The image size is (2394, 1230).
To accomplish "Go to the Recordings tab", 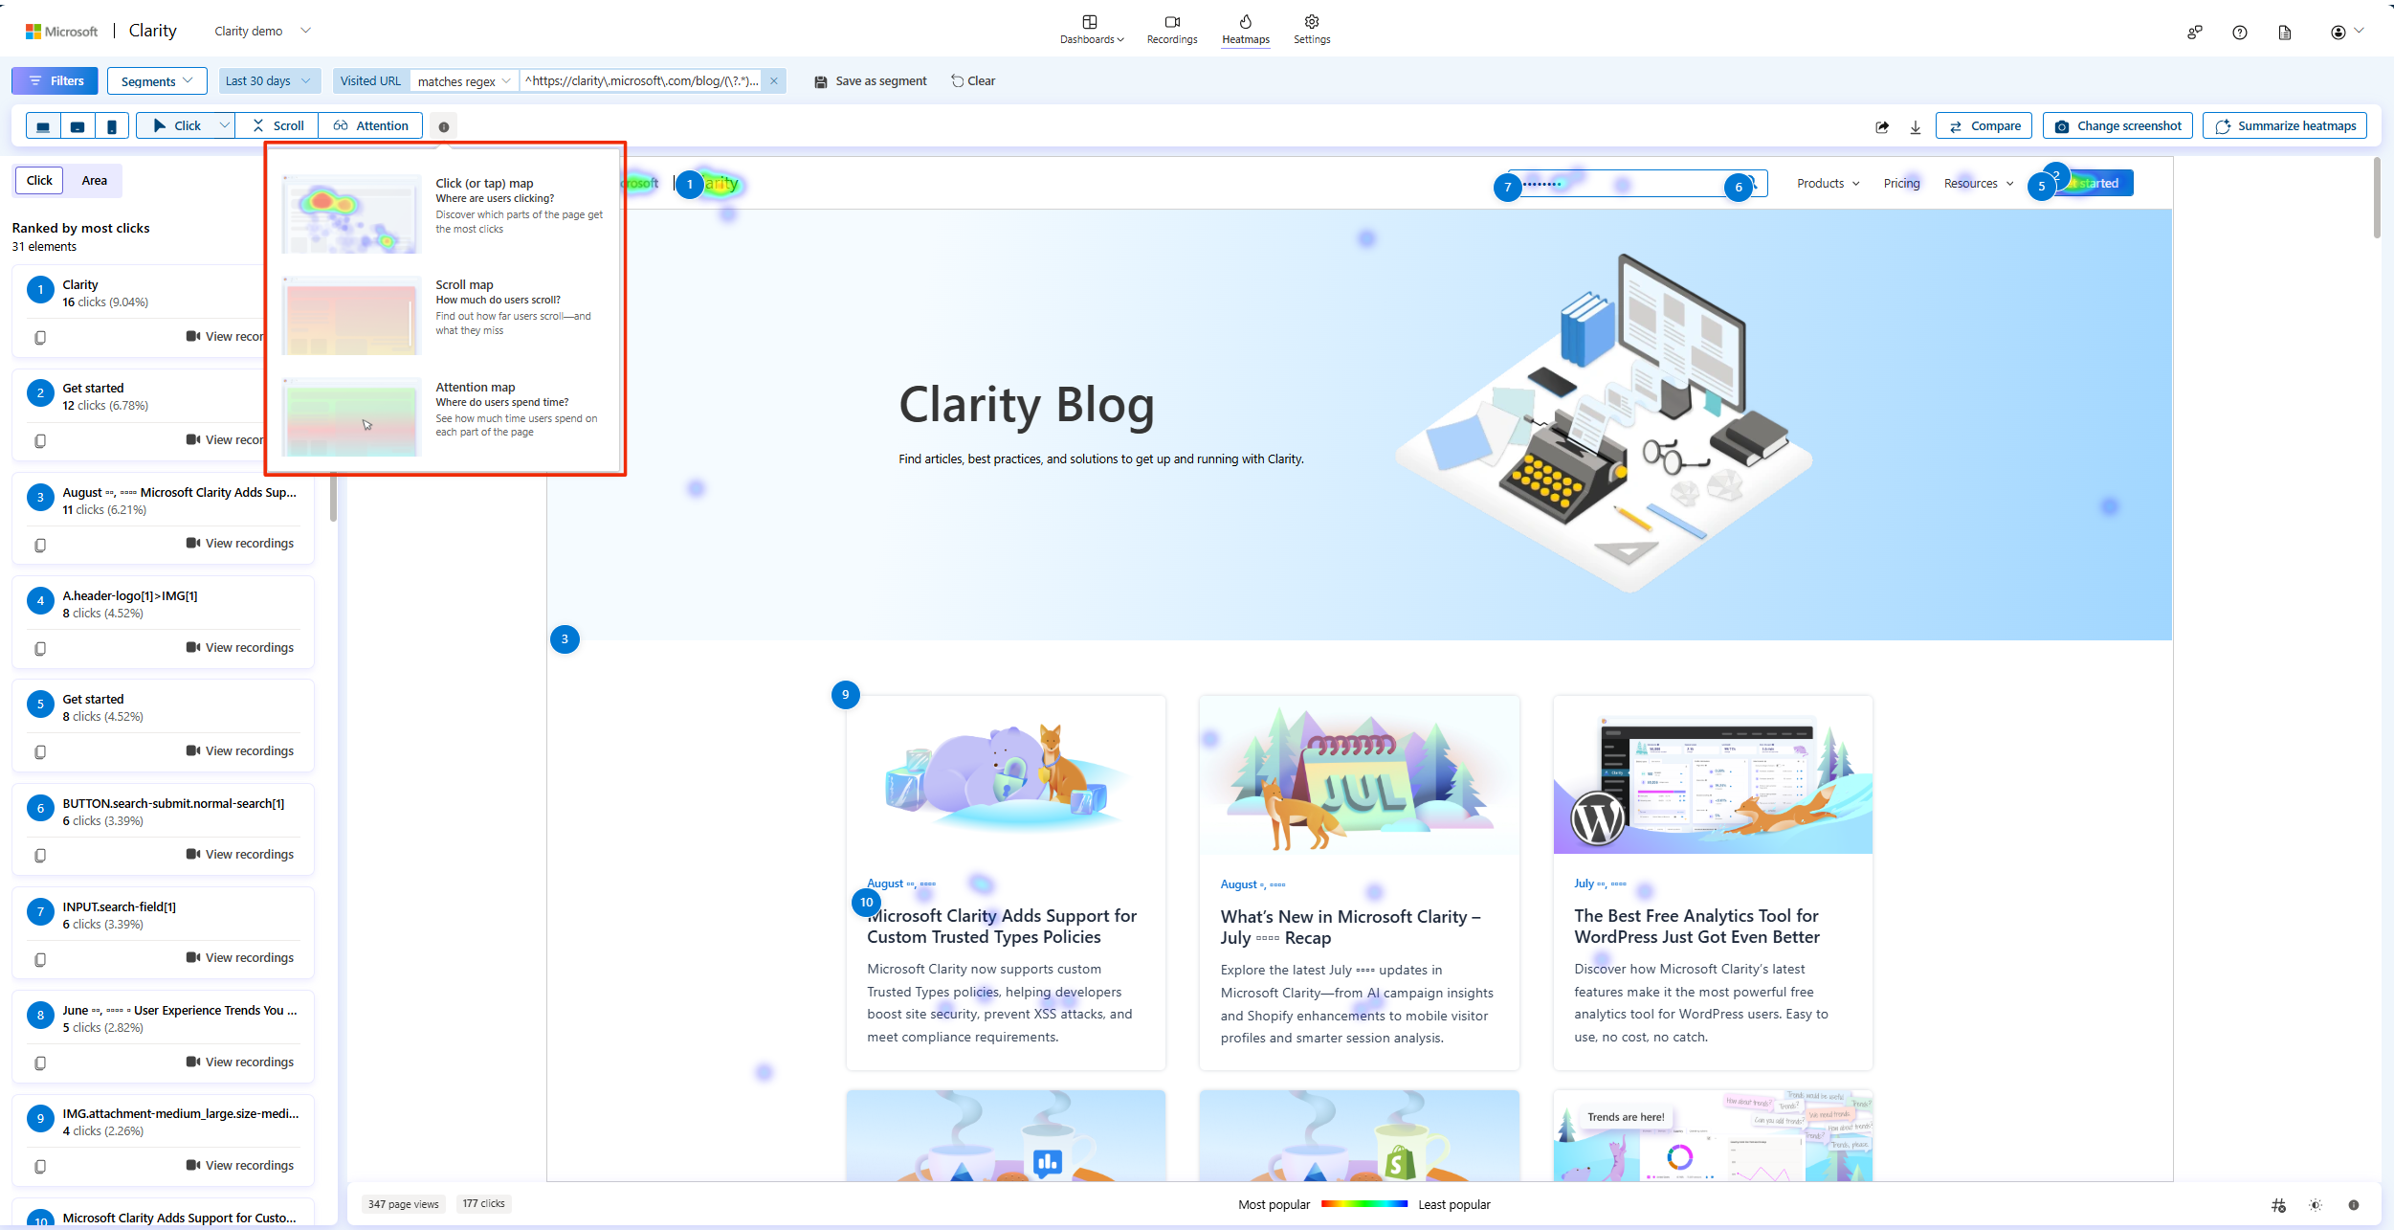I will coord(1172,30).
